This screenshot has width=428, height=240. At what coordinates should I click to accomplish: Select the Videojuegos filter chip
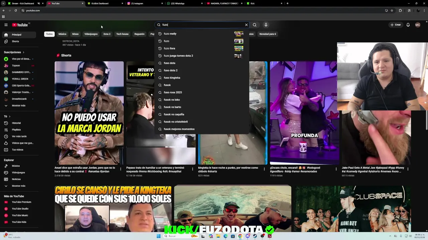(x=91, y=34)
